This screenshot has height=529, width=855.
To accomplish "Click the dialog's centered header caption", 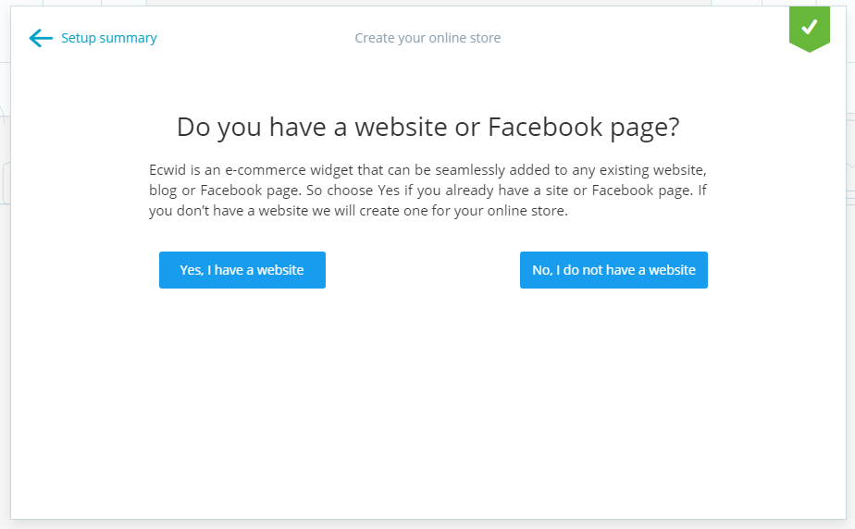I will point(427,38).
